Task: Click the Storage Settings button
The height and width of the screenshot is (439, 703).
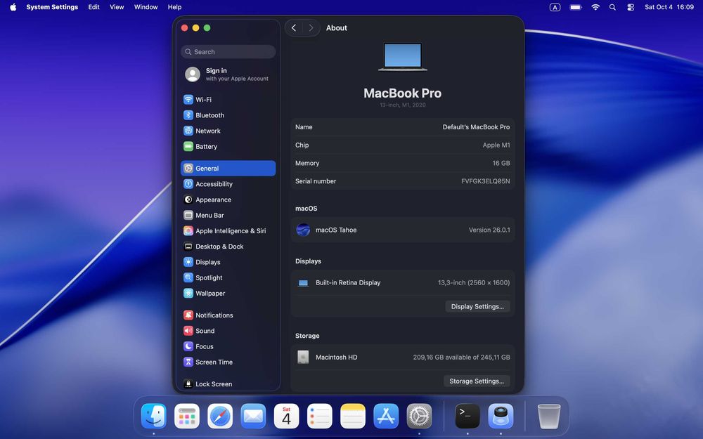Action: (x=477, y=381)
